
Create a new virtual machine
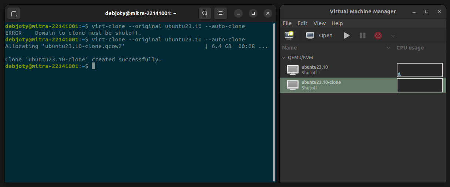(289, 35)
